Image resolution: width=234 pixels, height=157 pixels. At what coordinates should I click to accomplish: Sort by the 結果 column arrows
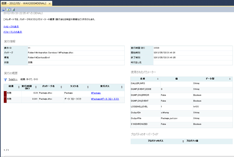point(19,87)
